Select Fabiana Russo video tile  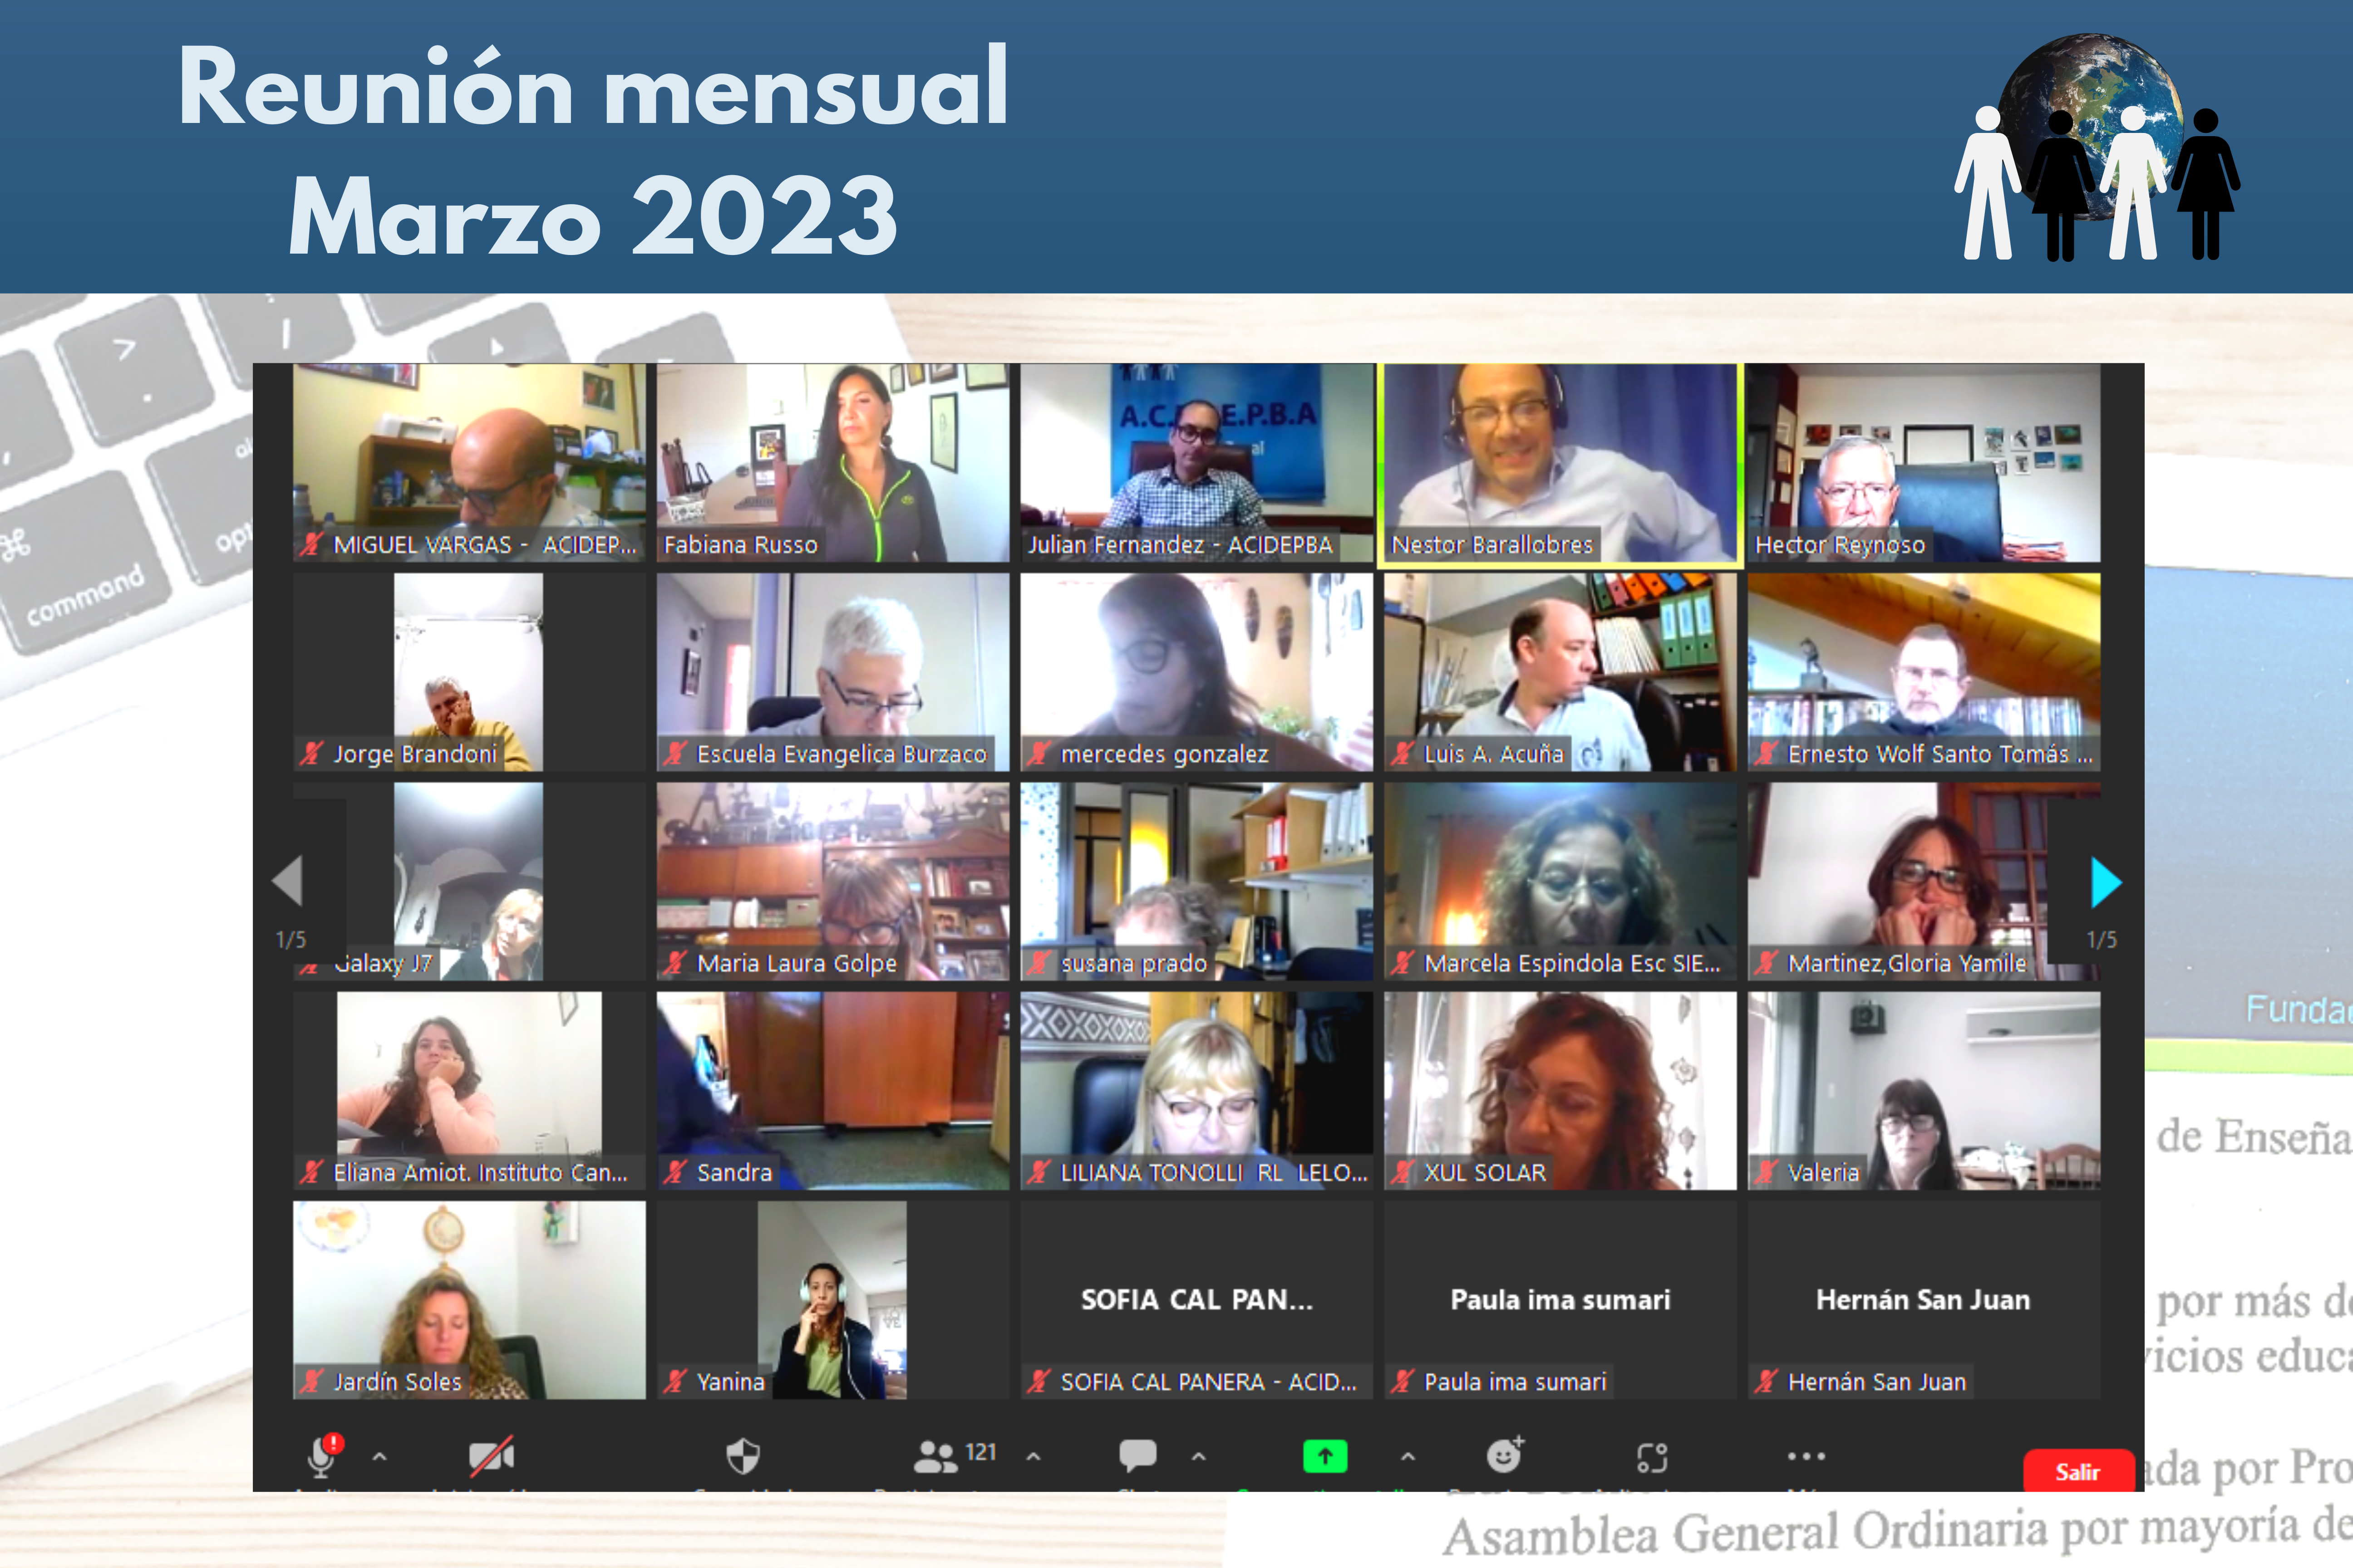click(832, 462)
